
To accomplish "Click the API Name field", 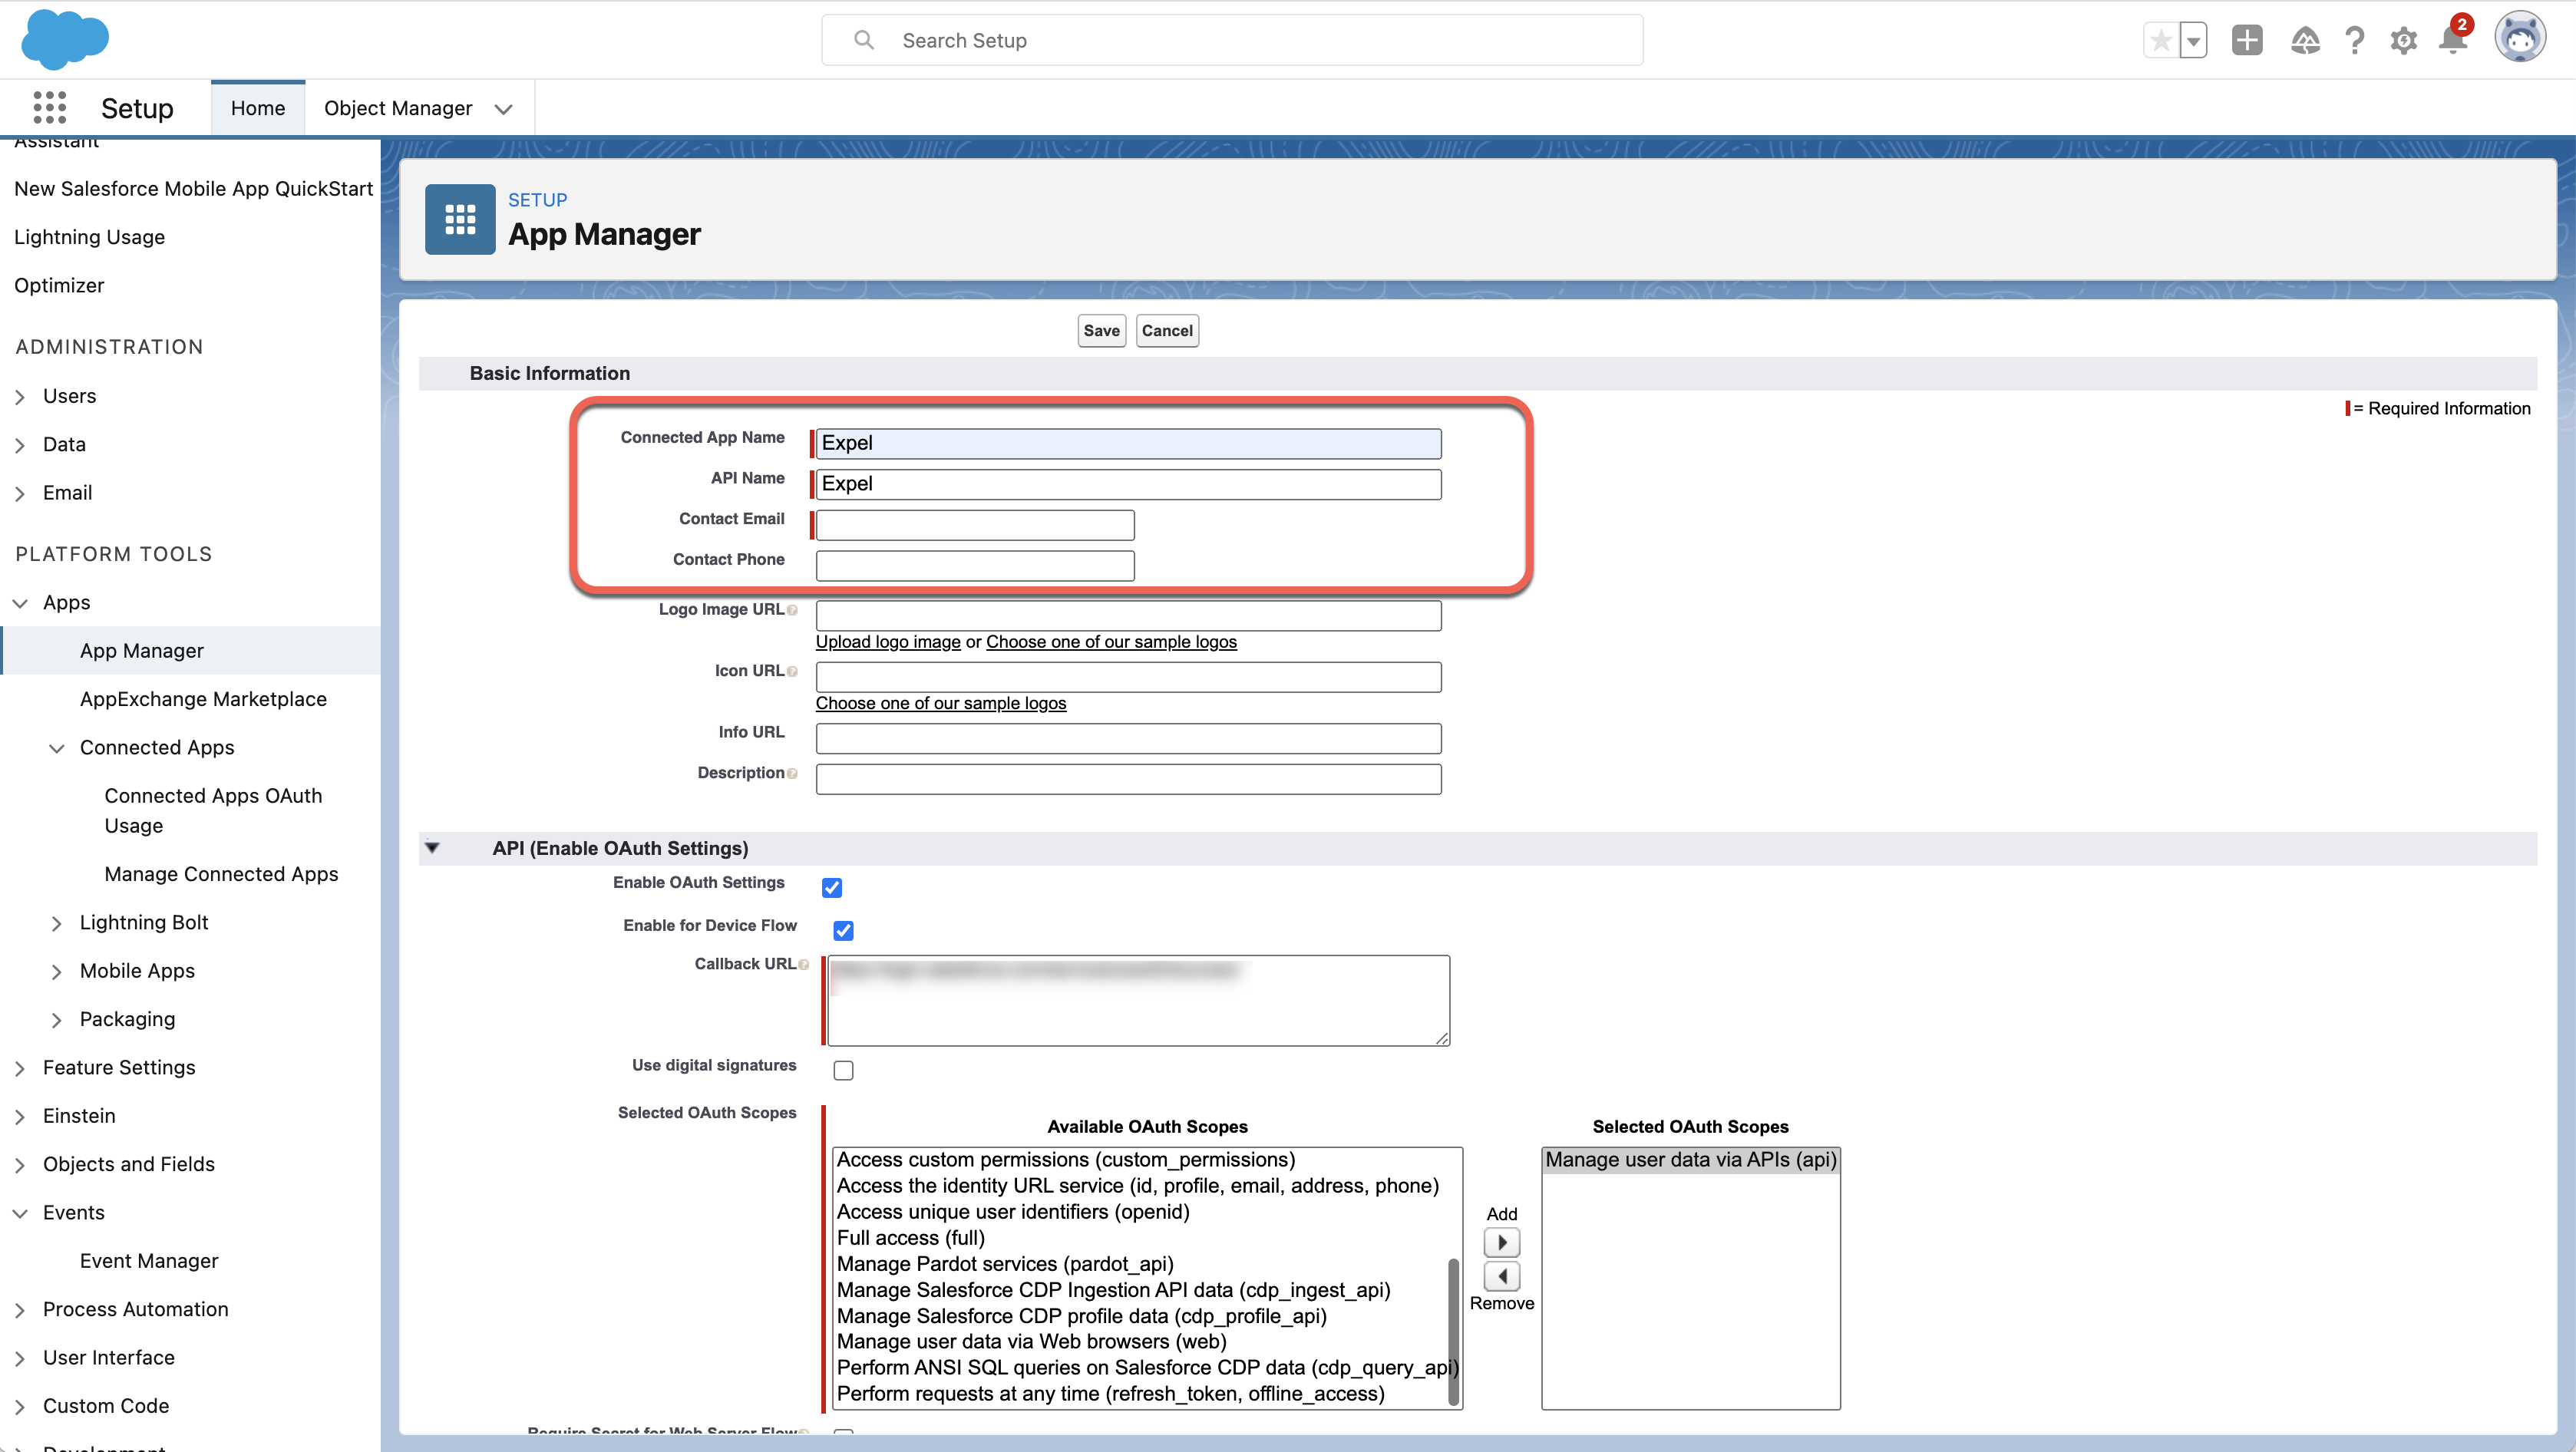I will coord(1129,484).
